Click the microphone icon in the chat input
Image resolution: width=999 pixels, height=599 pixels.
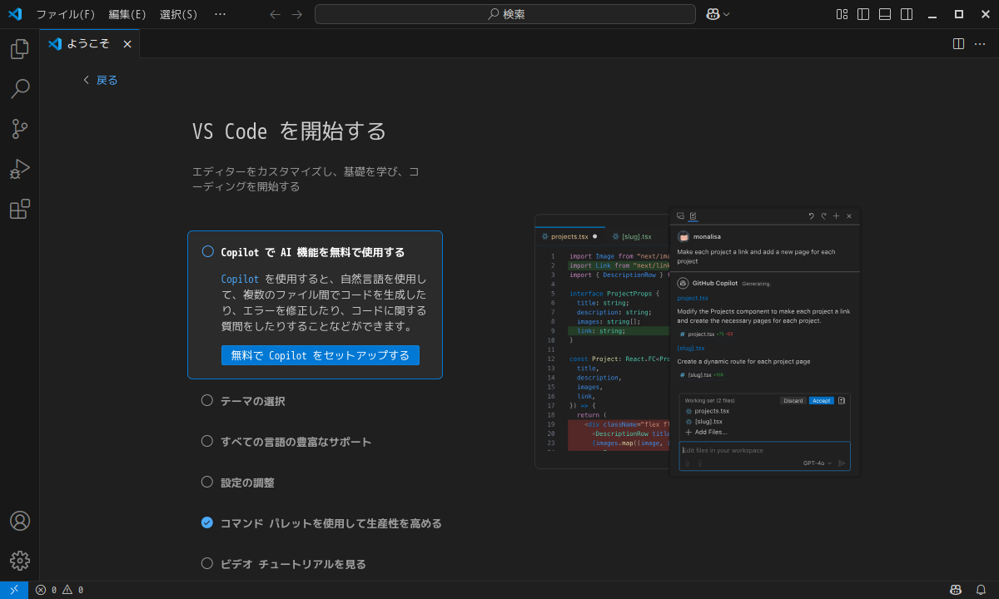(699, 463)
